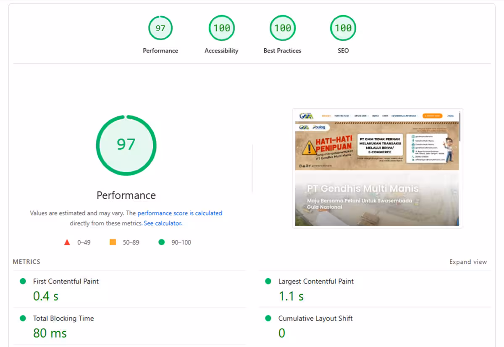
Task: Open the SEO score gauge
Action: point(343,28)
